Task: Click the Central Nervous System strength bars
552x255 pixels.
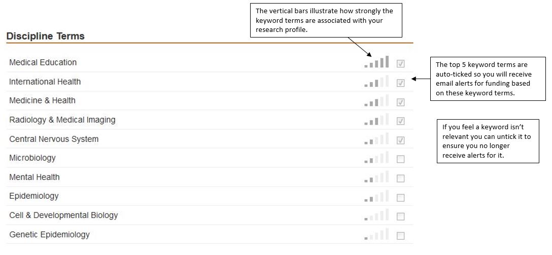Action: pyautogui.click(x=376, y=139)
